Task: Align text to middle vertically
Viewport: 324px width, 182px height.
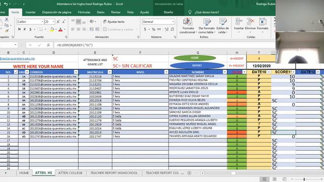Action: [x=78, y=21]
